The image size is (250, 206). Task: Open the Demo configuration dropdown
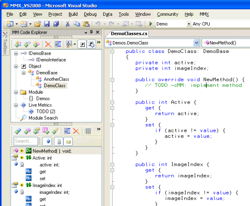click(189, 24)
